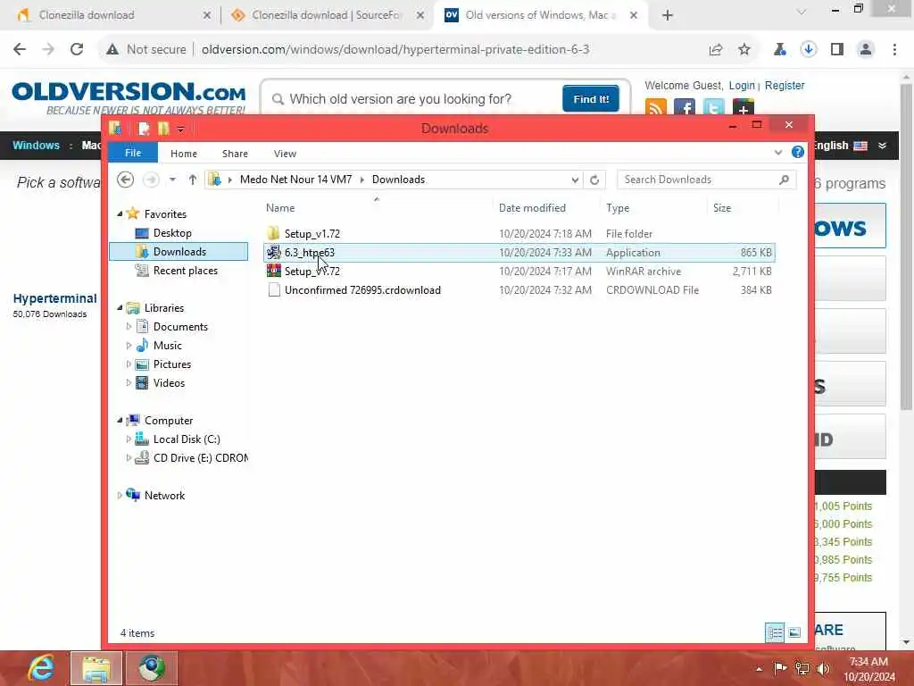Switch to the Home ribbon tab

(x=184, y=154)
